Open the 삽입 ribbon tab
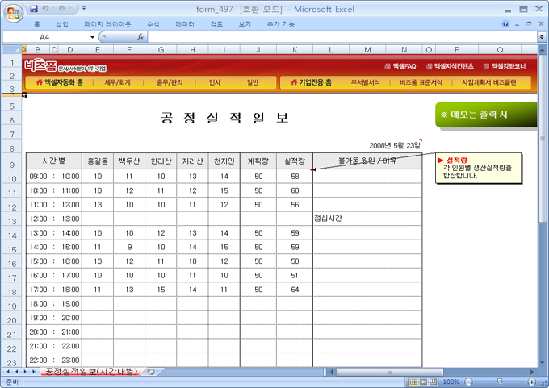Screen dimensions: 549x388 [62, 24]
